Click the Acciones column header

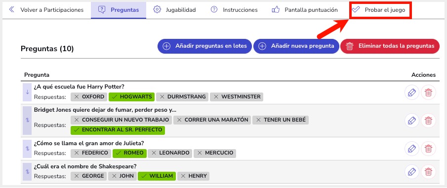click(x=424, y=75)
